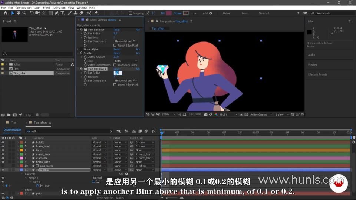Collapse the Contents group of sombra

click(x=22, y=174)
